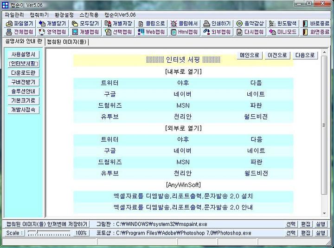Click the 100% scale button
Screen dimensions: 334x248
pyautogui.click(x=81, y=233)
